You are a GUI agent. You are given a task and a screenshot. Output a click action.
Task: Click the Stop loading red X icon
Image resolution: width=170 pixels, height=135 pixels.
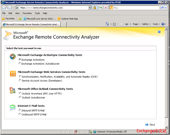coord(106,8)
